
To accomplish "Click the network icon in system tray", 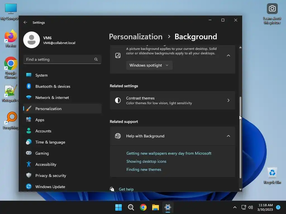I will click(244, 207).
